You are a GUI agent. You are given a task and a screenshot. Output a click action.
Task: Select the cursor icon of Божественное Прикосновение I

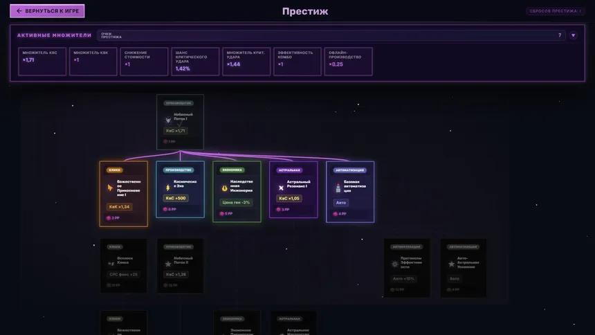coord(110,188)
